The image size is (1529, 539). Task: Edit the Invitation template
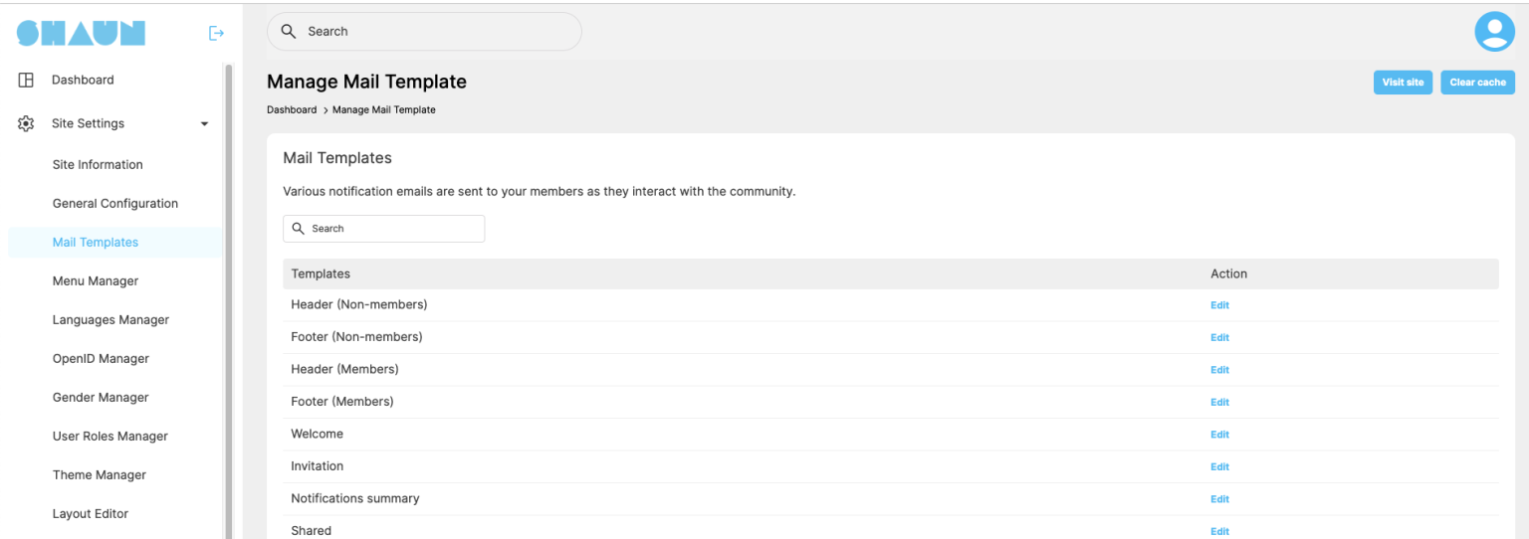click(1219, 467)
